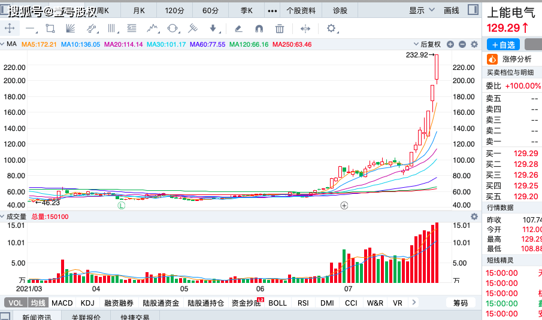Viewport: 542px width, 320px height.
Task: Toggle the VOL indicator
Action: click(x=16, y=303)
